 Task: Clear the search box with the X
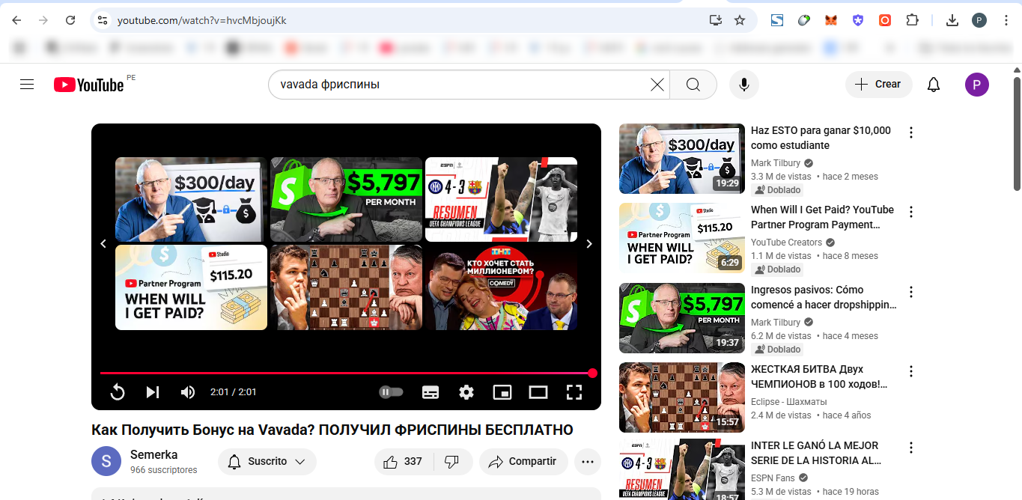point(657,85)
